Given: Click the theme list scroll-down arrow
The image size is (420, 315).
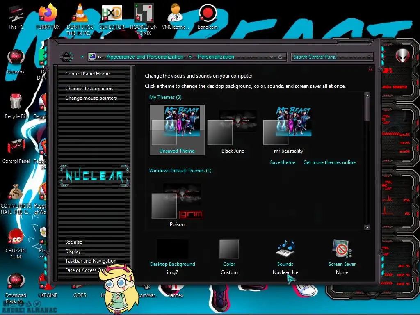Looking at the screenshot, I should (x=367, y=227).
